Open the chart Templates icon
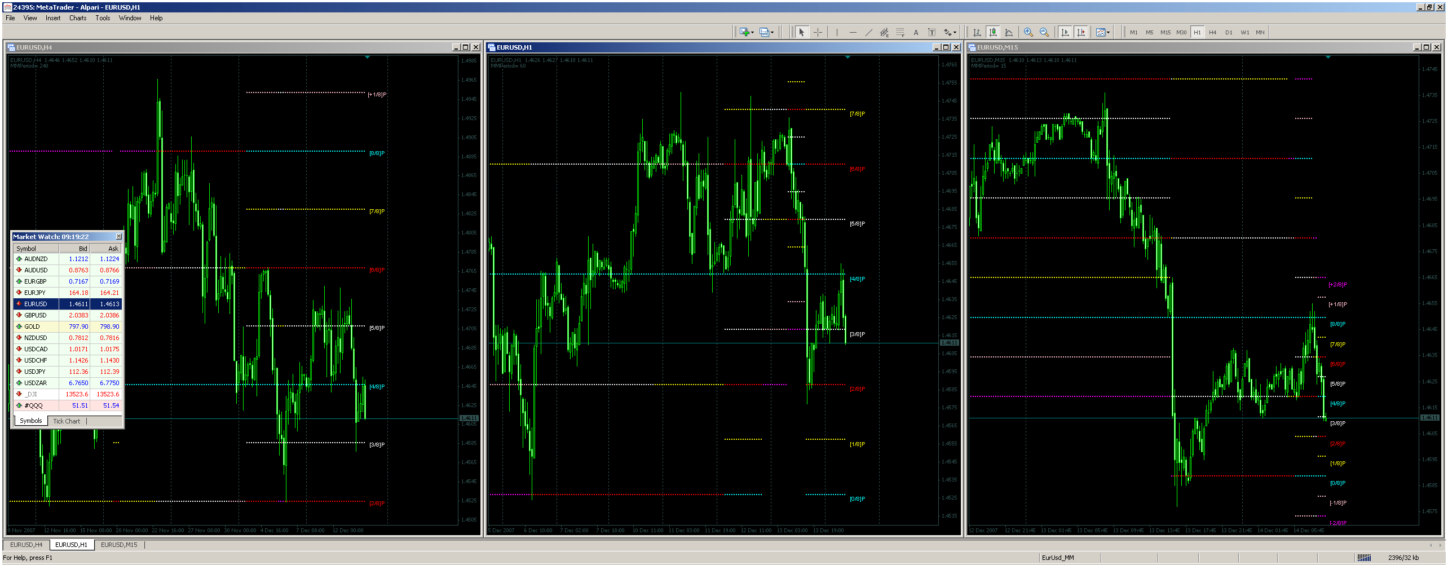Image resolution: width=1448 pixels, height=565 pixels. coord(1100,32)
